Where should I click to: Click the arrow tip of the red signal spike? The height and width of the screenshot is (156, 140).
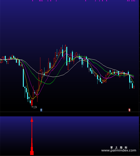32,117
